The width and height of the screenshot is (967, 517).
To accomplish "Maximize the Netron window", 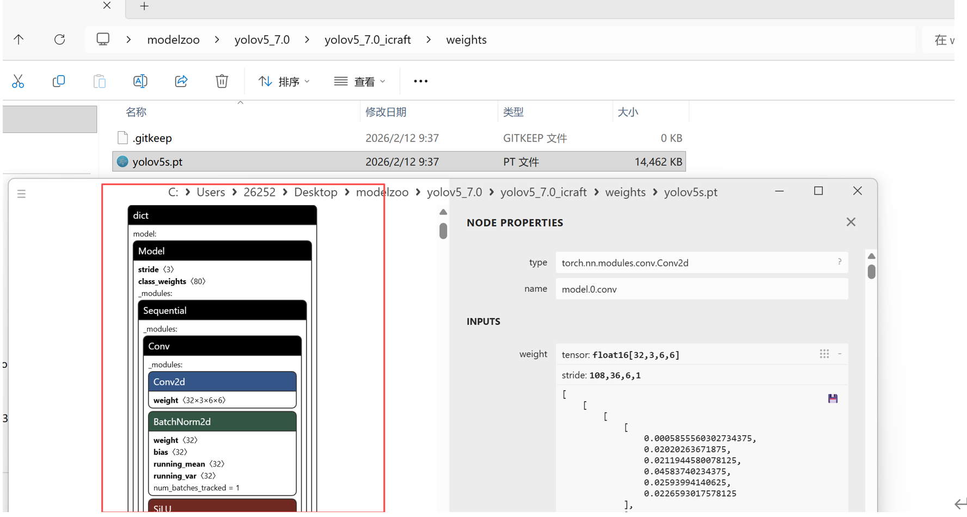I will click(x=818, y=190).
